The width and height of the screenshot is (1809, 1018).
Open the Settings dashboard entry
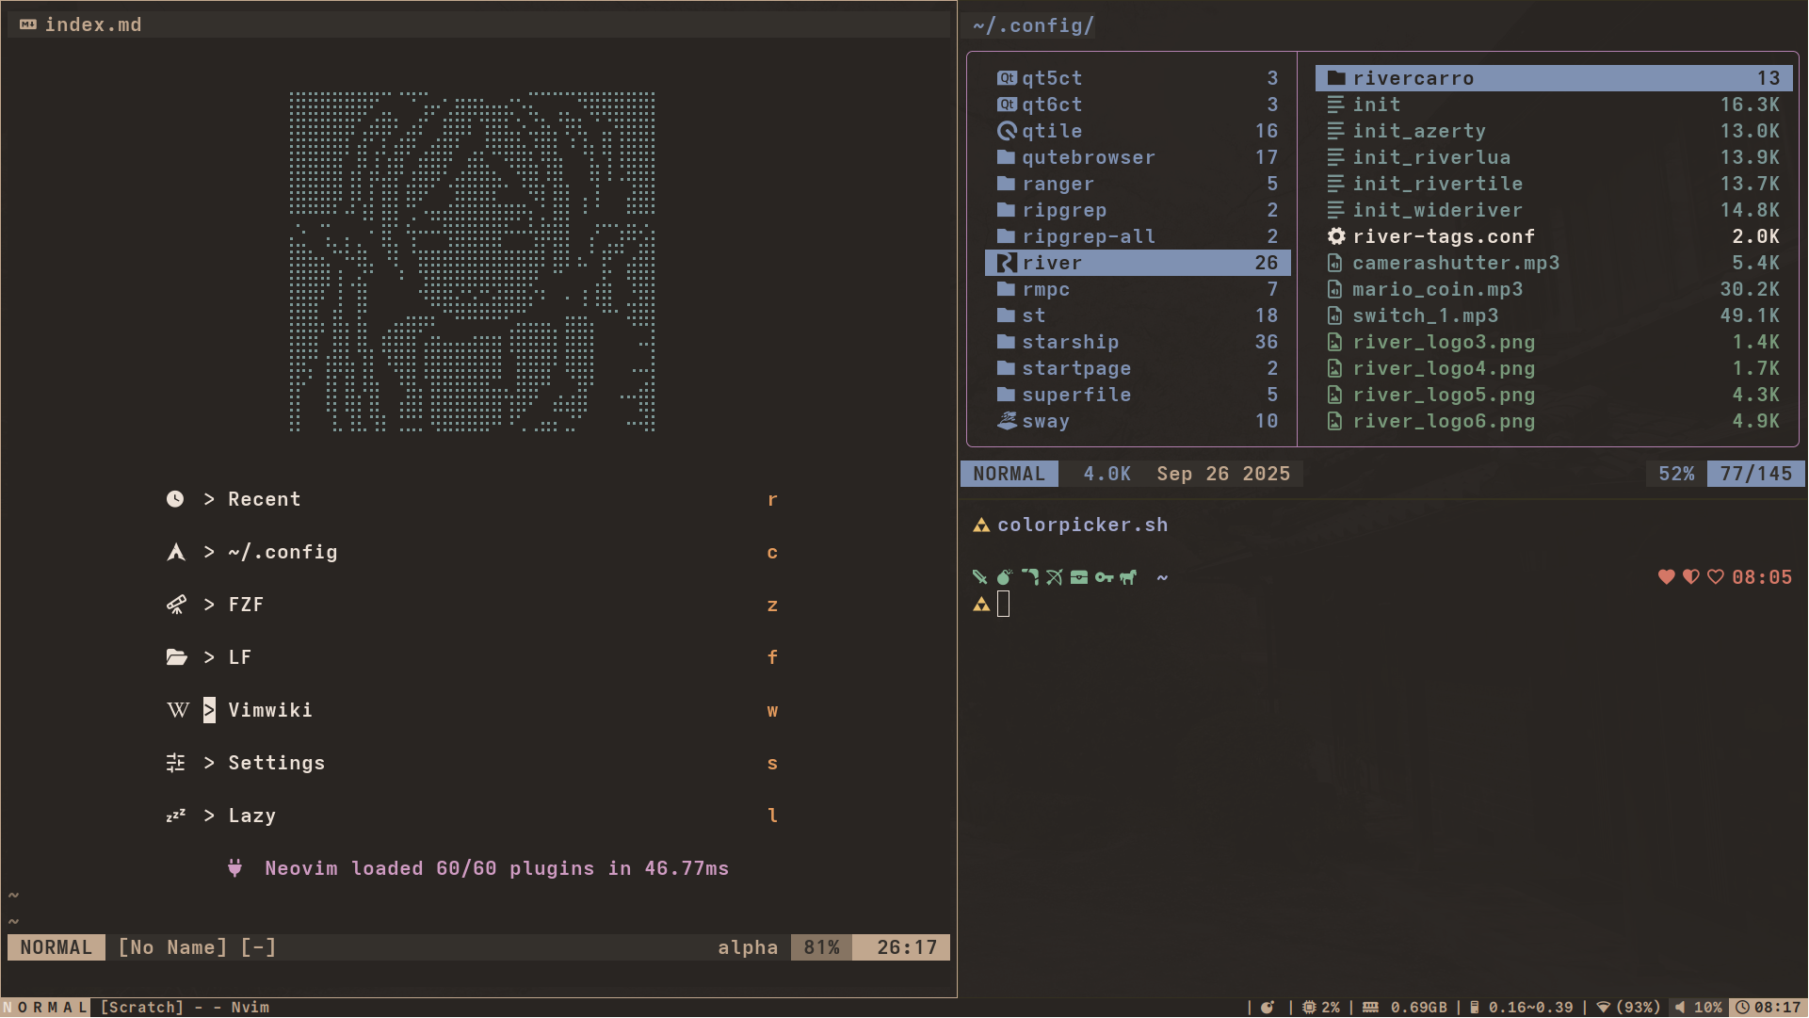(x=472, y=763)
